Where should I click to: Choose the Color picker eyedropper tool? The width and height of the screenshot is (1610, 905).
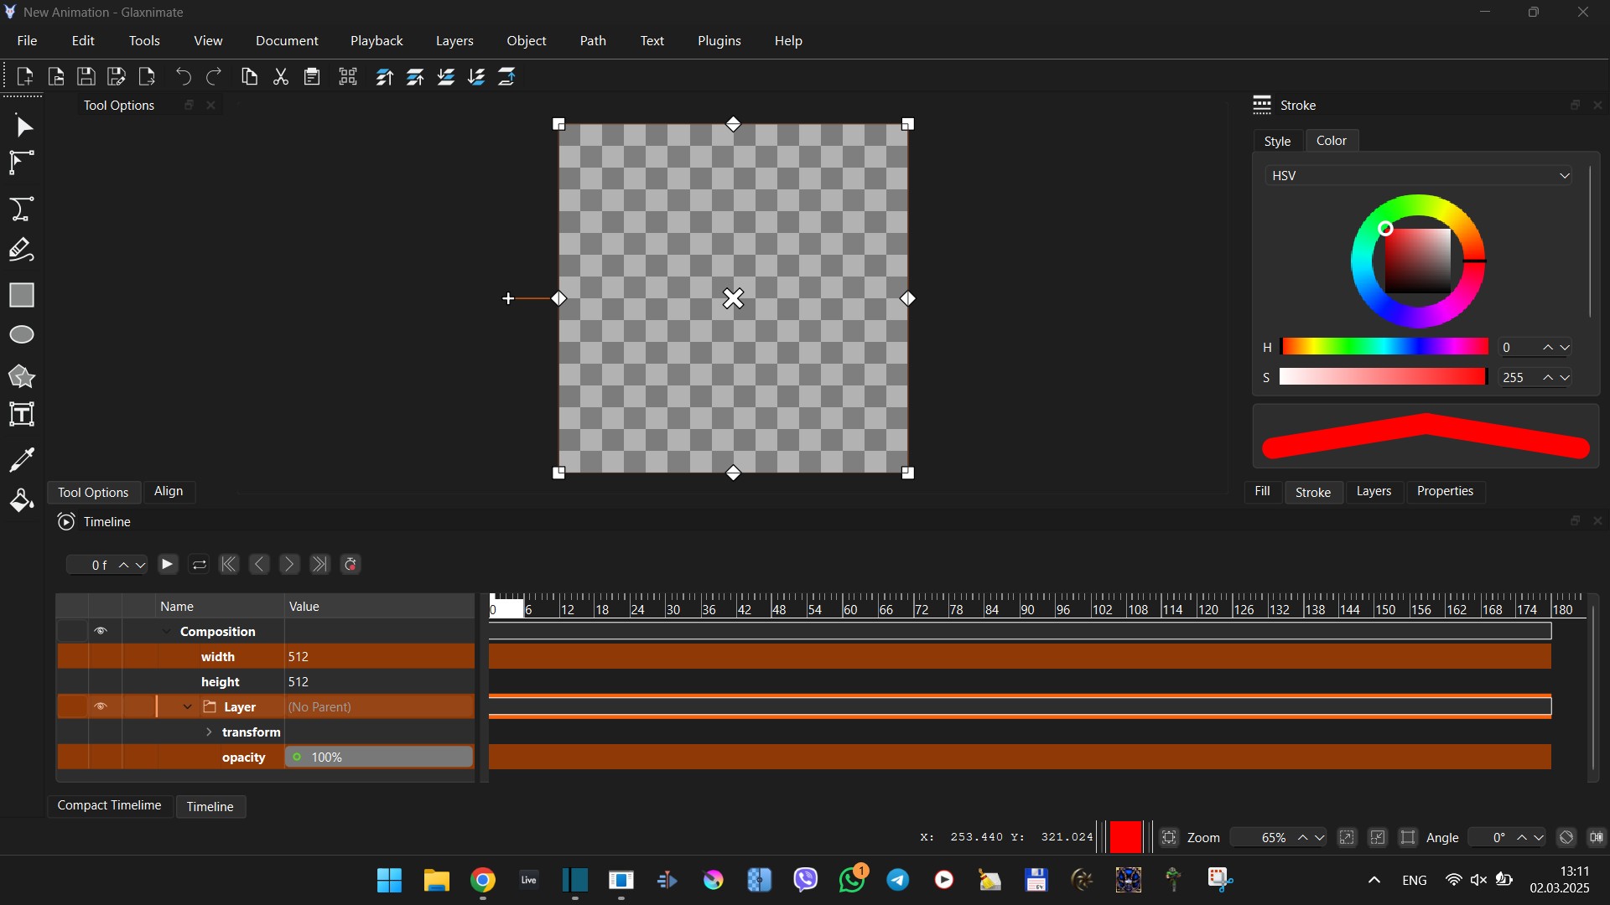(22, 458)
